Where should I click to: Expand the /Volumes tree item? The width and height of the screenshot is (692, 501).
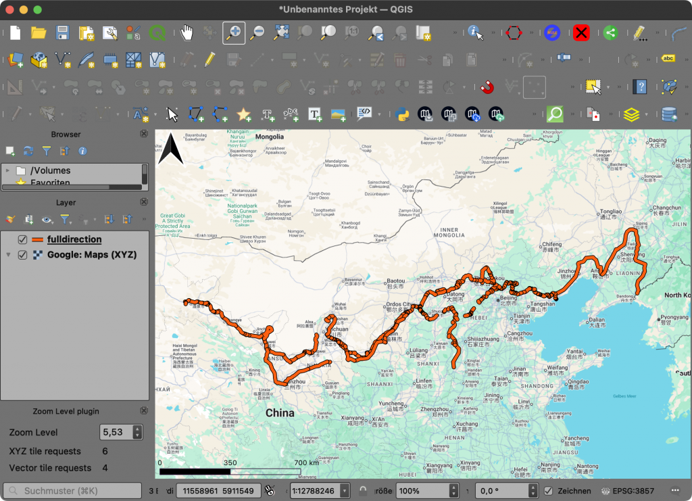click(7, 170)
